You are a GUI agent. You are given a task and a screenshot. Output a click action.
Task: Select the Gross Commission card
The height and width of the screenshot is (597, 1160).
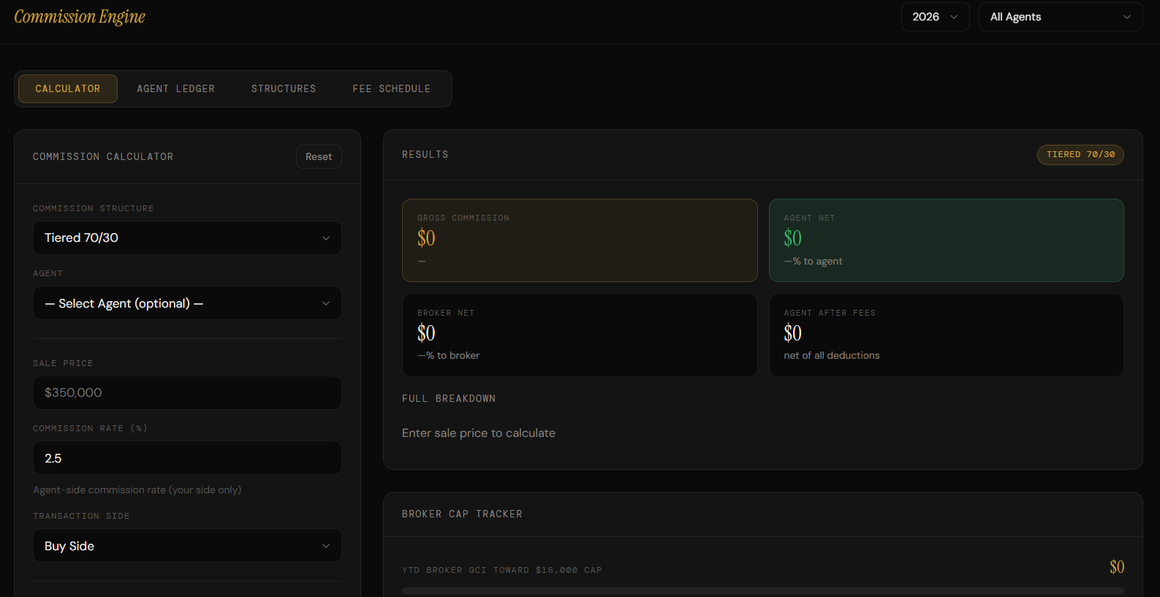[x=580, y=240]
